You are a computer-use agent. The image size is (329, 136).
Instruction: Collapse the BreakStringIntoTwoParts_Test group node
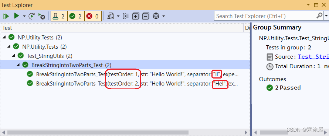click(18, 65)
